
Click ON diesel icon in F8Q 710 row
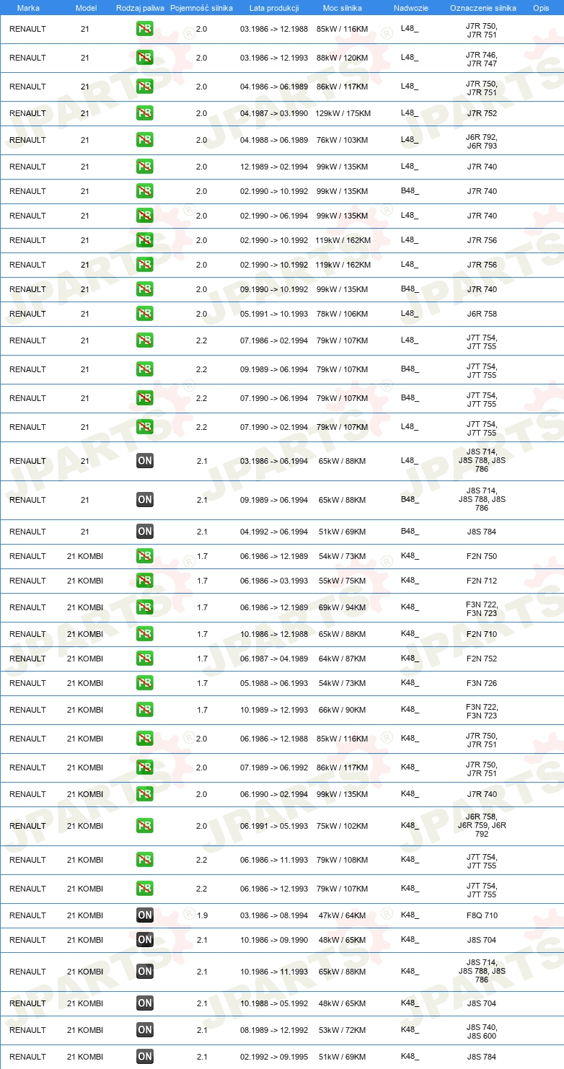[x=145, y=915]
